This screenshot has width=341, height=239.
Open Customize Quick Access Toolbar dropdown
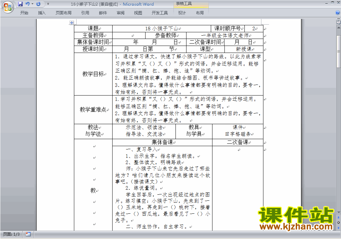coord(48,4)
